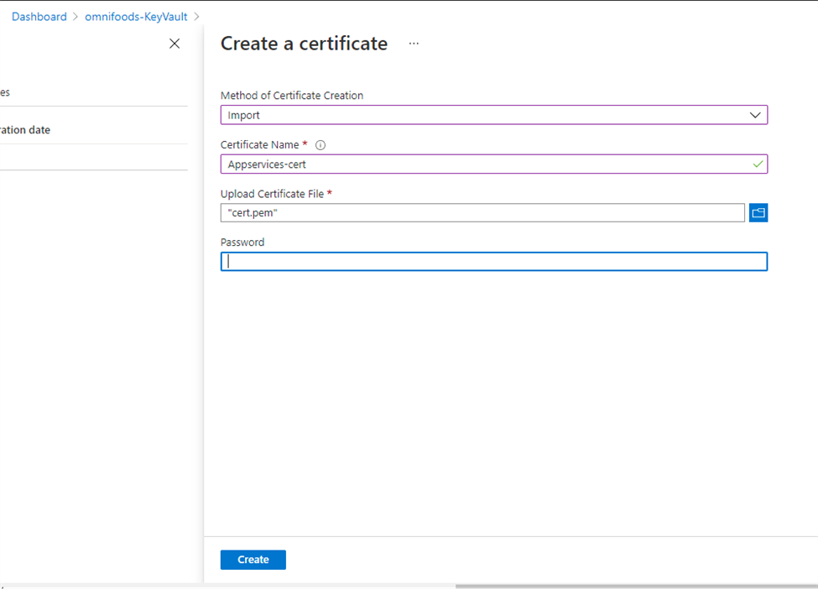
Task: Click the Certificate Name input field
Action: [493, 164]
